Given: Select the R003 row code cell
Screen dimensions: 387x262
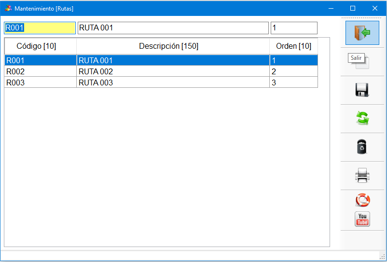Looking at the screenshot, I should 41,83.
